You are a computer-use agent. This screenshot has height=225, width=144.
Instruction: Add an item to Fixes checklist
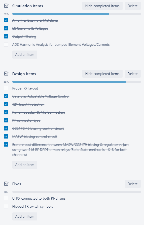tap(25, 216)
